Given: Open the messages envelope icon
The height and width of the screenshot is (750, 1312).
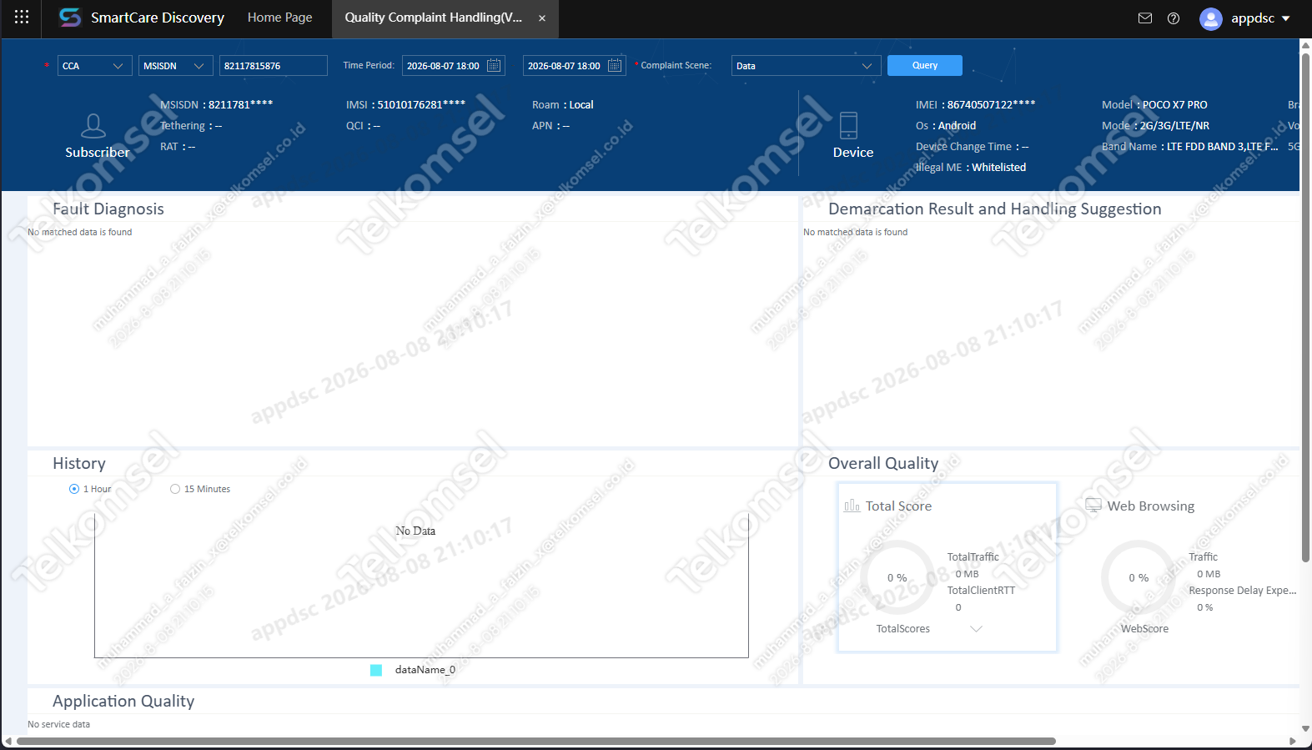Looking at the screenshot, I should tap(1145, 18).
